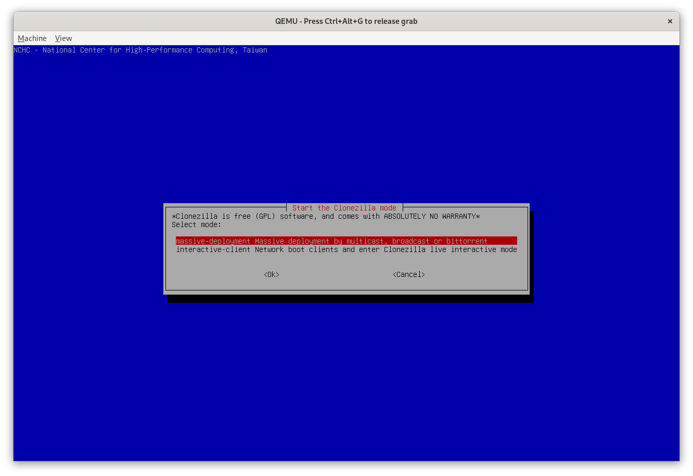
Task: Confirm selection with the Ok button
Action: tap(272, 274)
